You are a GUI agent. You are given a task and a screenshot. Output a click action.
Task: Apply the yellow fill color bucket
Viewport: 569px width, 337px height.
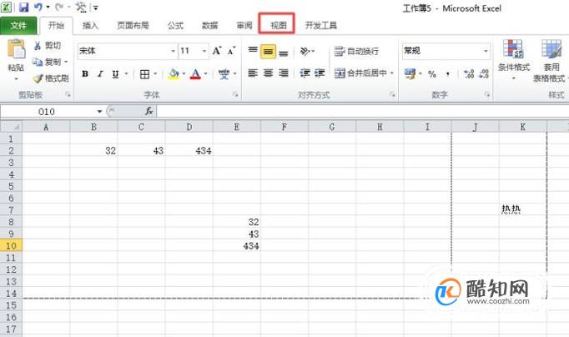point(174,74)
